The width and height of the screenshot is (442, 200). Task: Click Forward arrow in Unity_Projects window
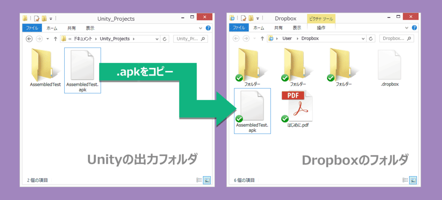tap(39, 38)
